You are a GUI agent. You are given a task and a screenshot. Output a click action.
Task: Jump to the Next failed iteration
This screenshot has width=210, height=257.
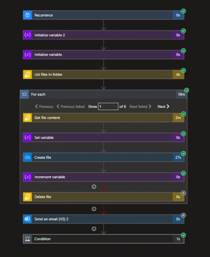coord(141,106)
